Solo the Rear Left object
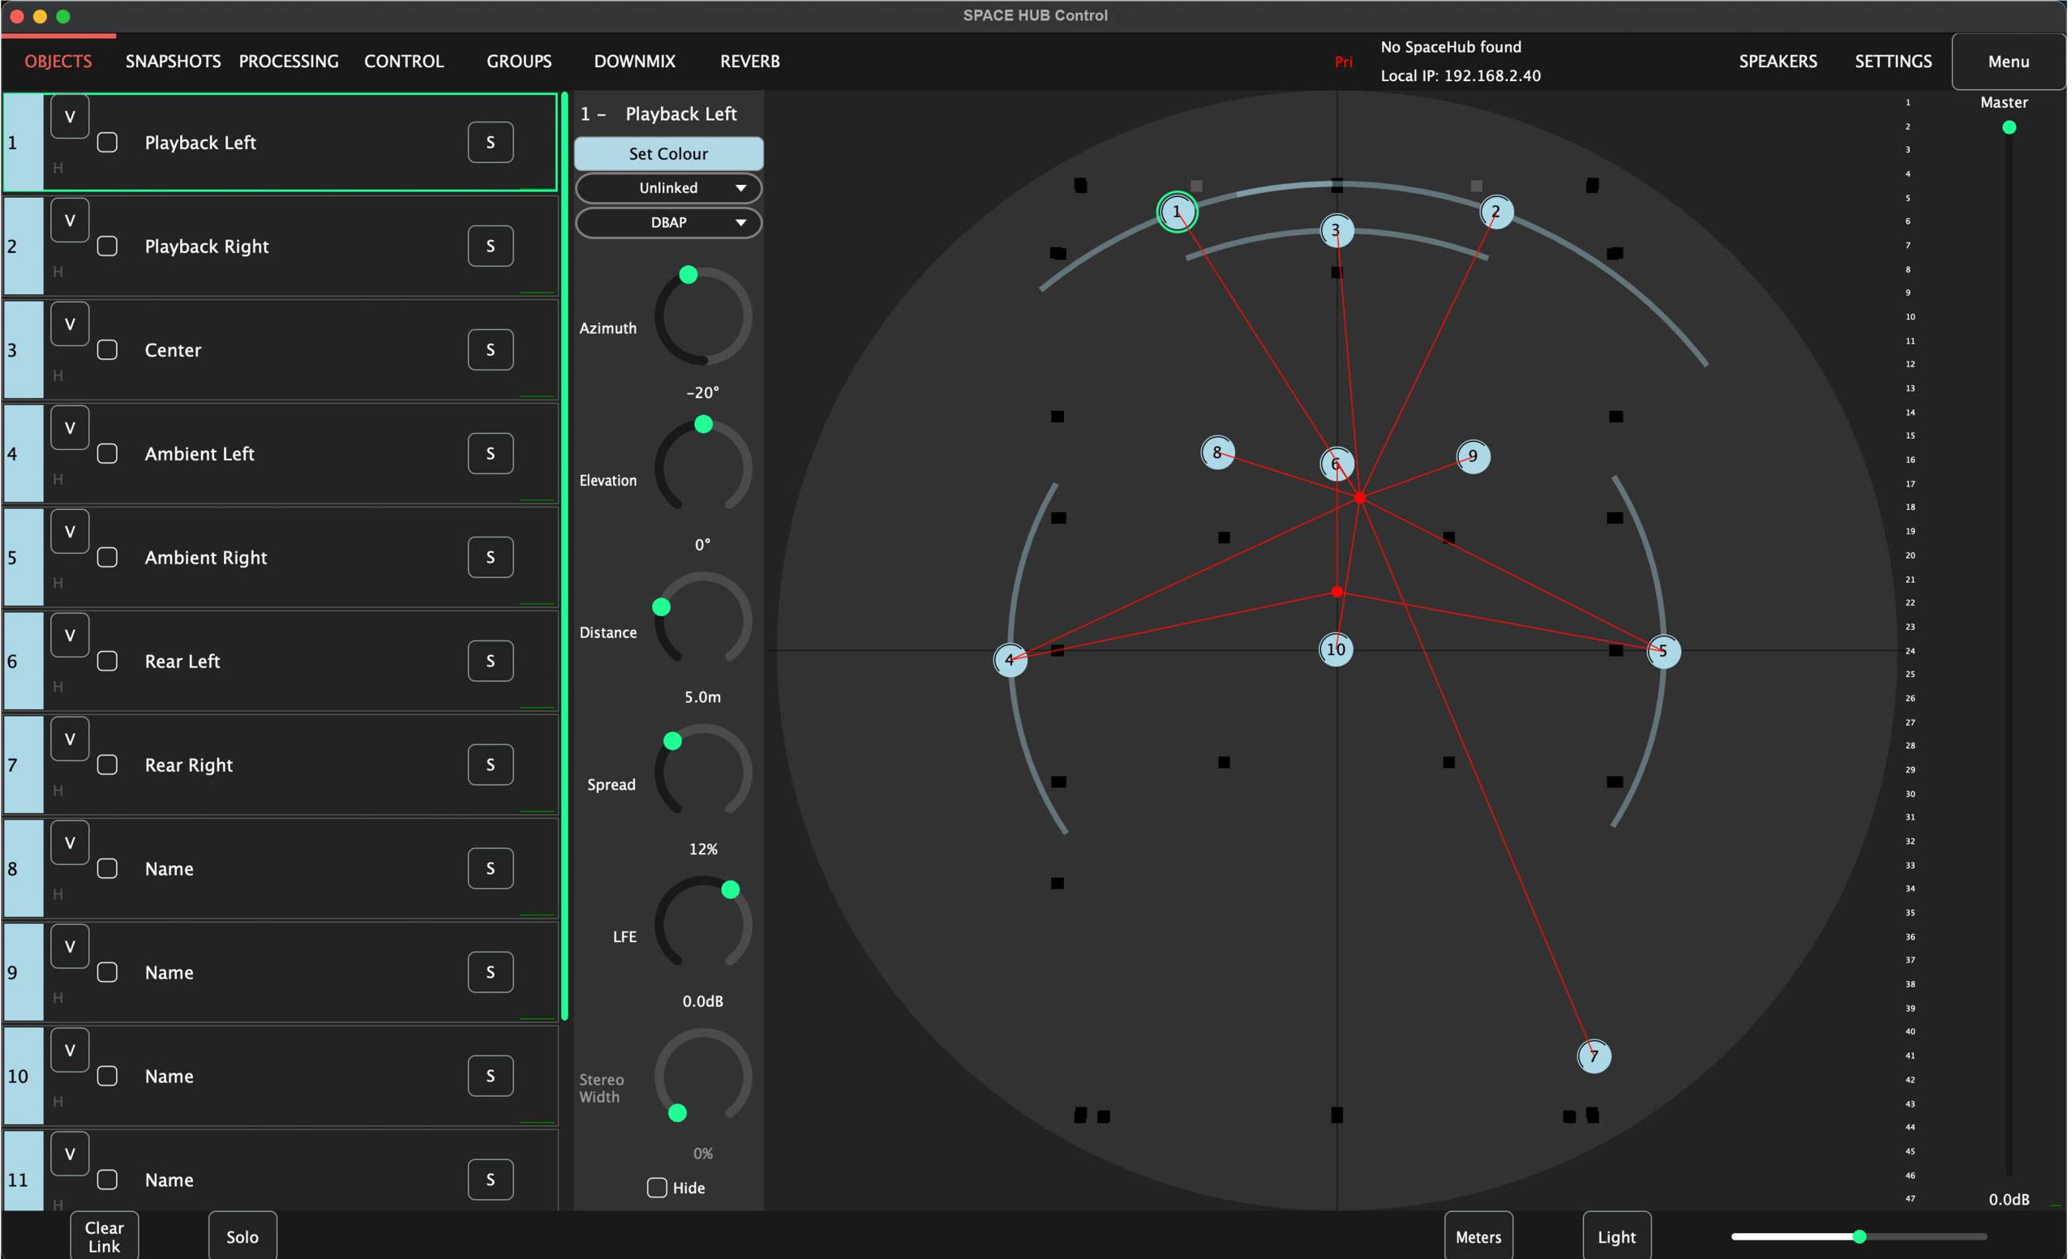Viewport: 2072px width, 1259px height. pyautogui.click(x=491, y=662)
